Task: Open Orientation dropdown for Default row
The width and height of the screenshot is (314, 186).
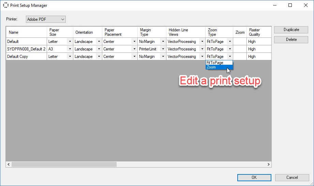Action: [99, 42]
